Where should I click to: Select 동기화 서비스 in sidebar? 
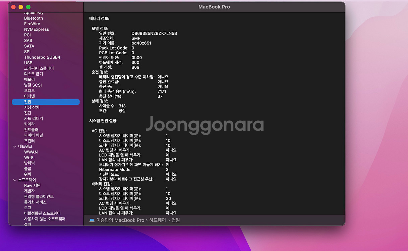click(35, 202)
